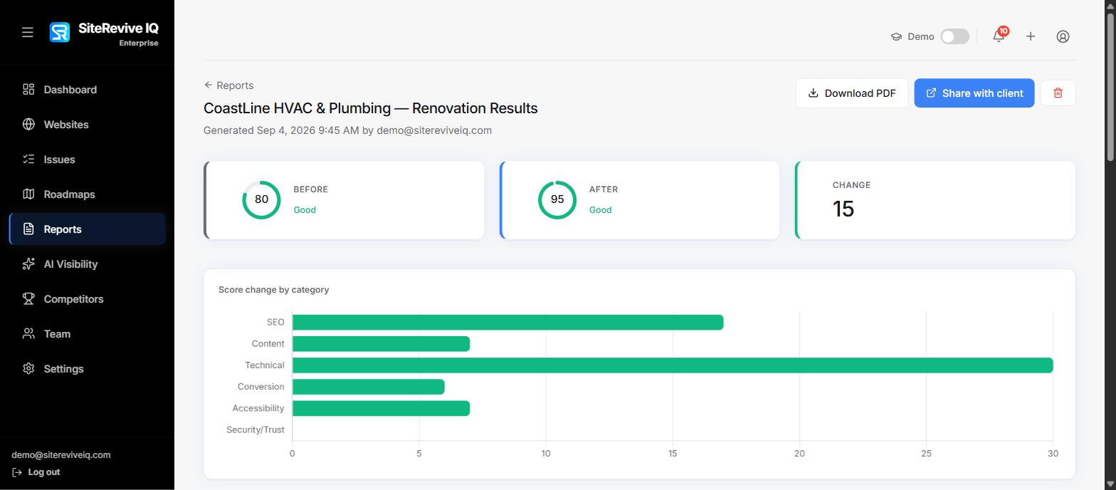The image size is (1116, 490).
Task: Click the Settings gear icon
Action: (x=28, y=368)
